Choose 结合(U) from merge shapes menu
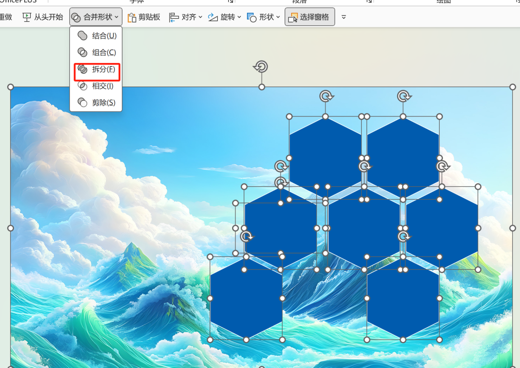Screen dimensions: 520x368 tap(96, 36)
